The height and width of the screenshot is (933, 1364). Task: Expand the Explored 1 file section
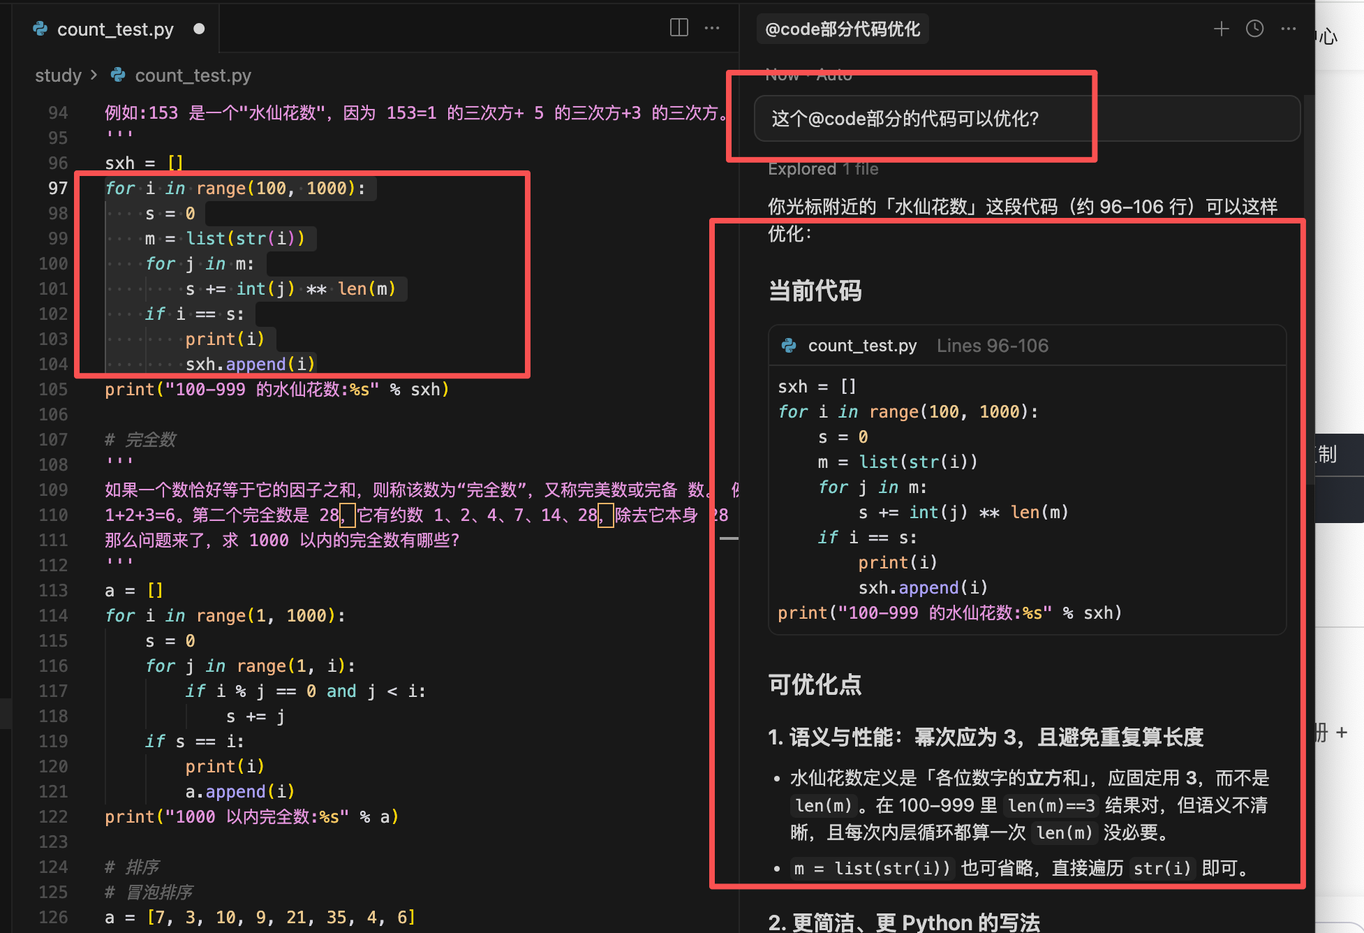coord(824,168)
